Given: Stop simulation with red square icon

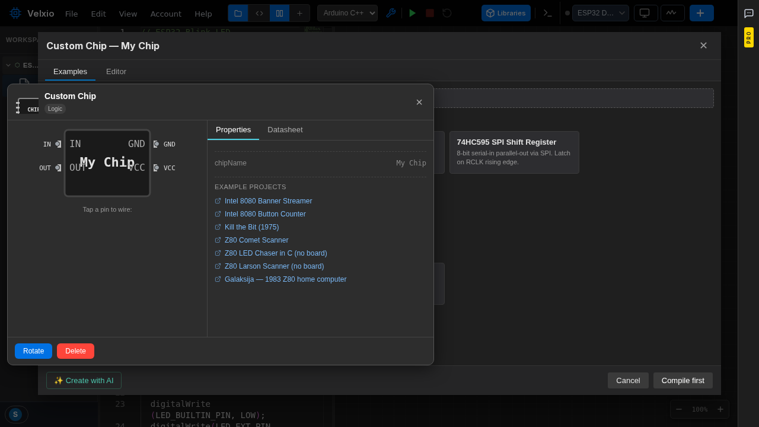Looking at the screenshot, I should 430,13.
